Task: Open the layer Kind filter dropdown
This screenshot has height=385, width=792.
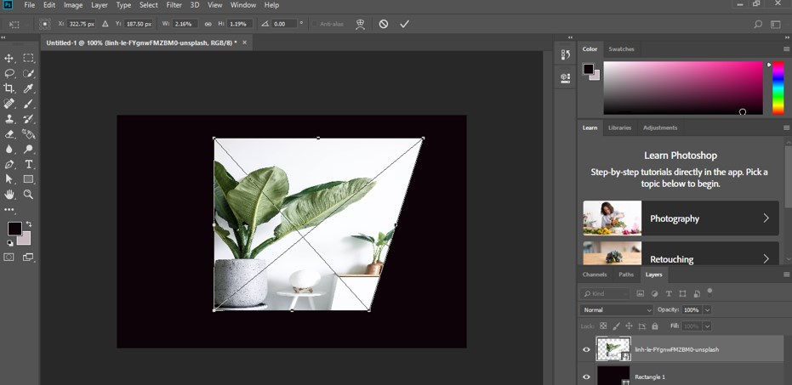Action: tap(604, 294)
